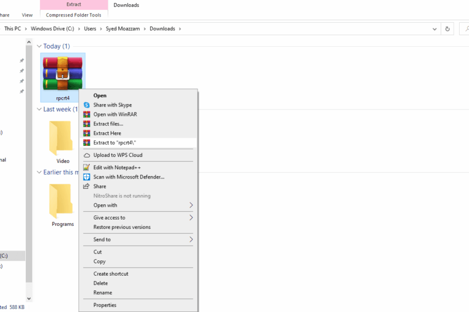This screenshot has height=312, width=469.
Task: Open the Programs folder icon
Action: pyautogui.click(x=62, y=201)
